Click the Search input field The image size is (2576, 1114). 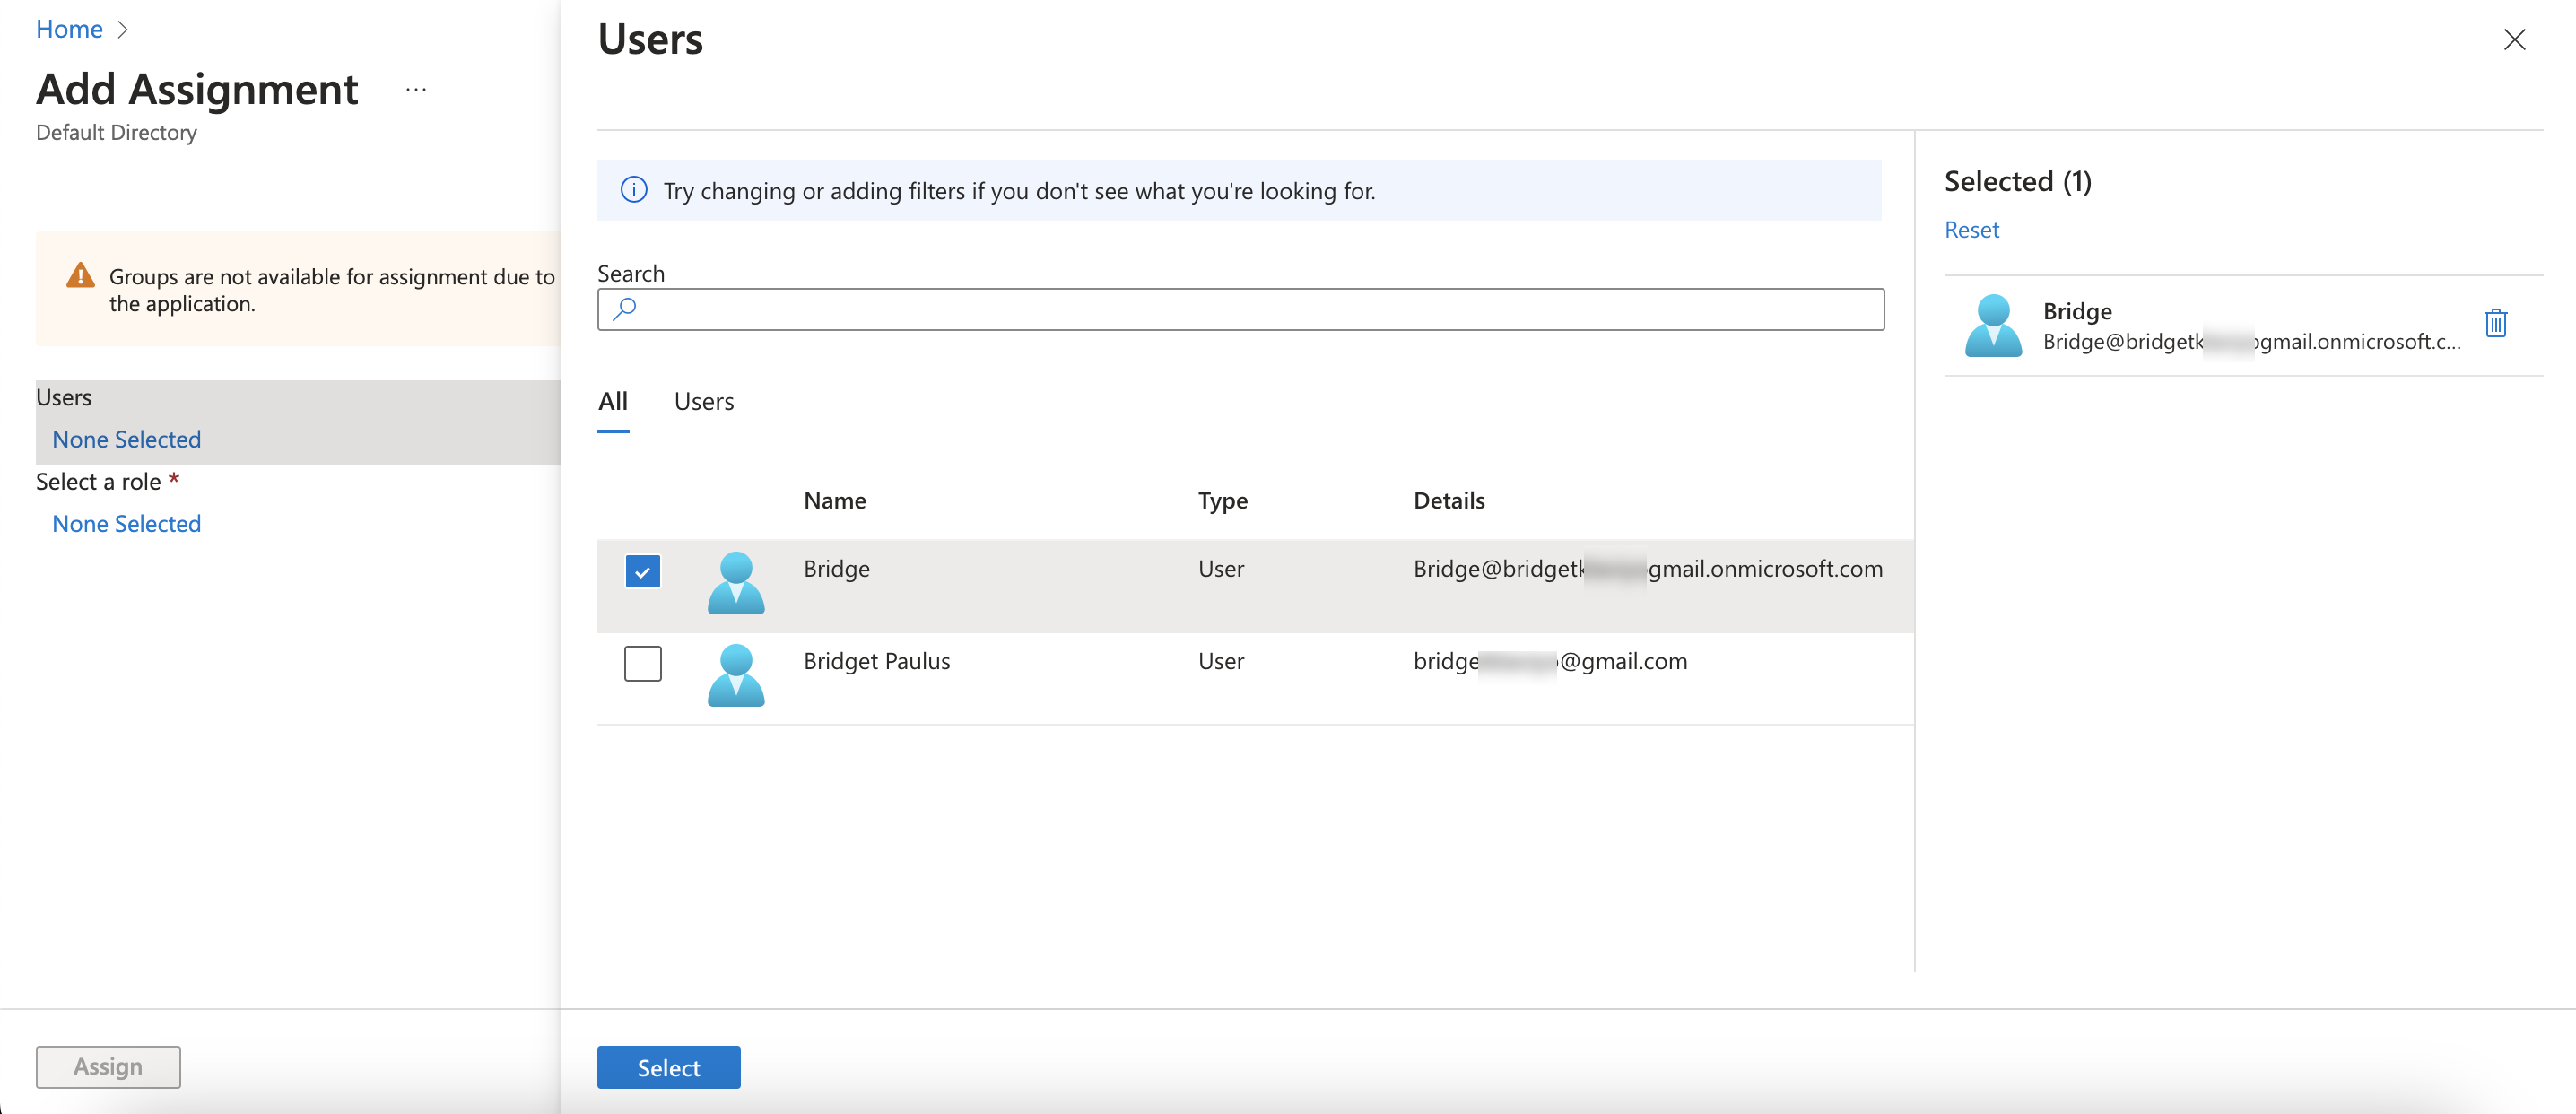point(1242,309)
